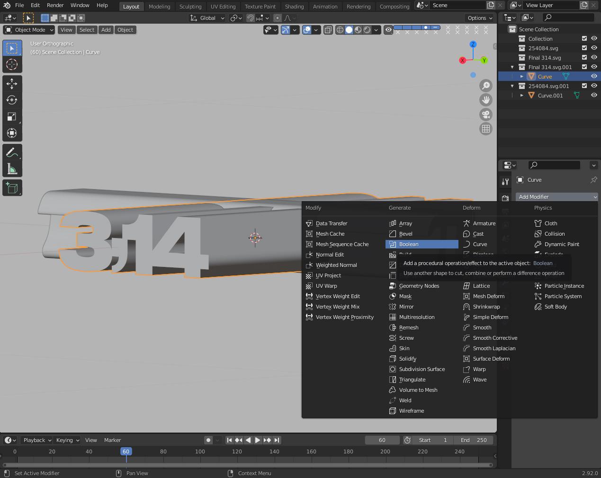Viewport: 601px width, 478px height.
Task: Activate the Transform tool
Action: [x=12, y=133]
